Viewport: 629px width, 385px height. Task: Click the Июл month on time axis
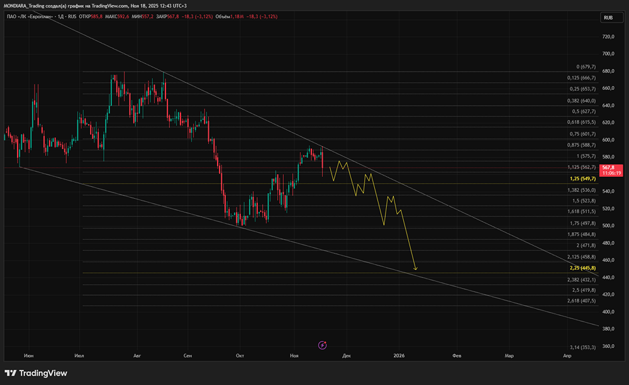click(79, 355)
